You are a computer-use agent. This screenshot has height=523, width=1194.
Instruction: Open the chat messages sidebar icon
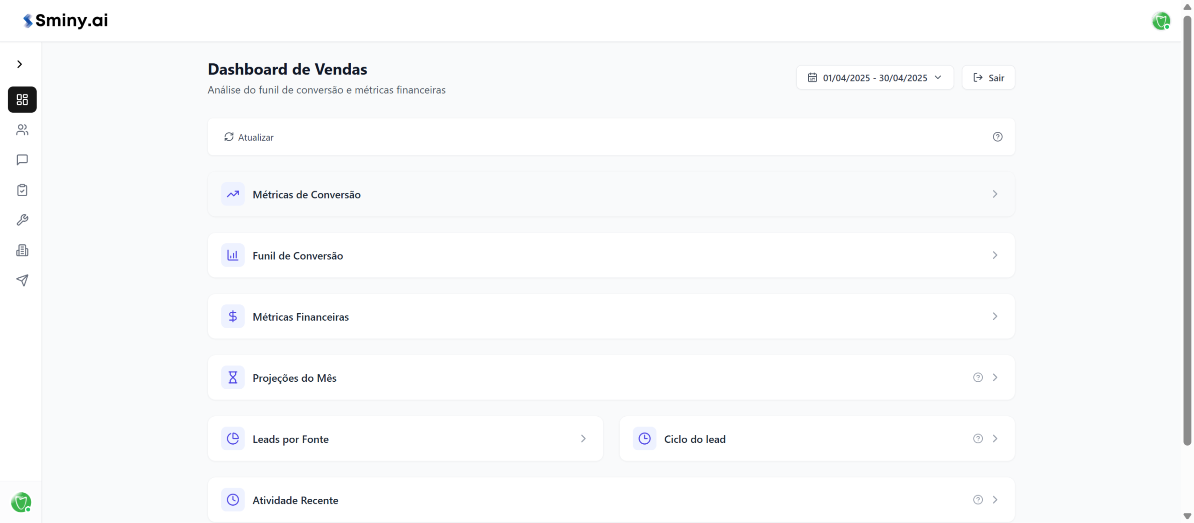click(x=22, y=160)
